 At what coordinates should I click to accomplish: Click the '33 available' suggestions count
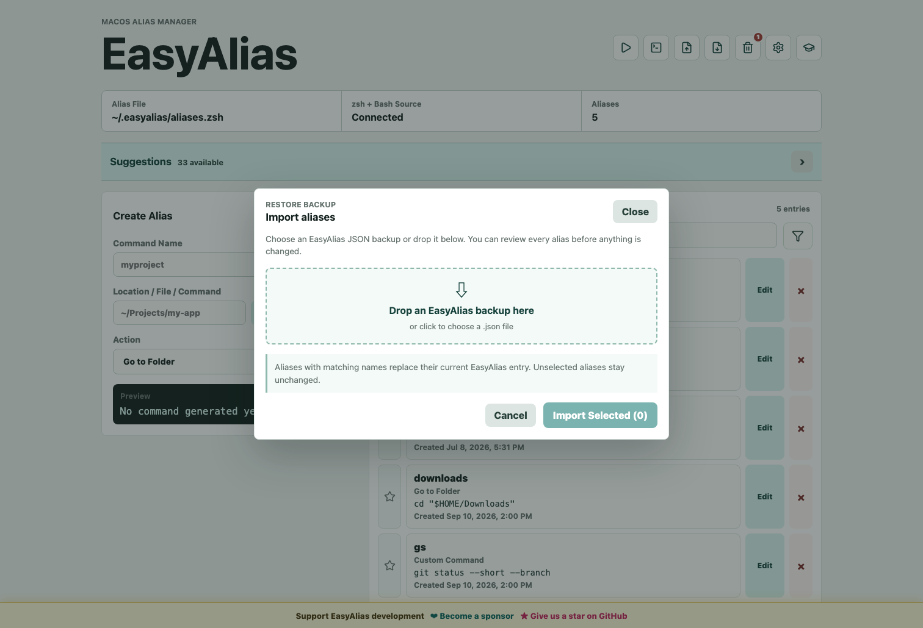point(200,163)
